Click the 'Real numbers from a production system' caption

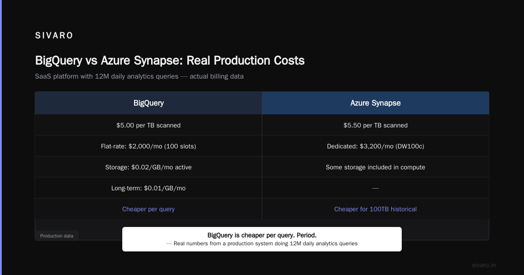coord(262,244)
